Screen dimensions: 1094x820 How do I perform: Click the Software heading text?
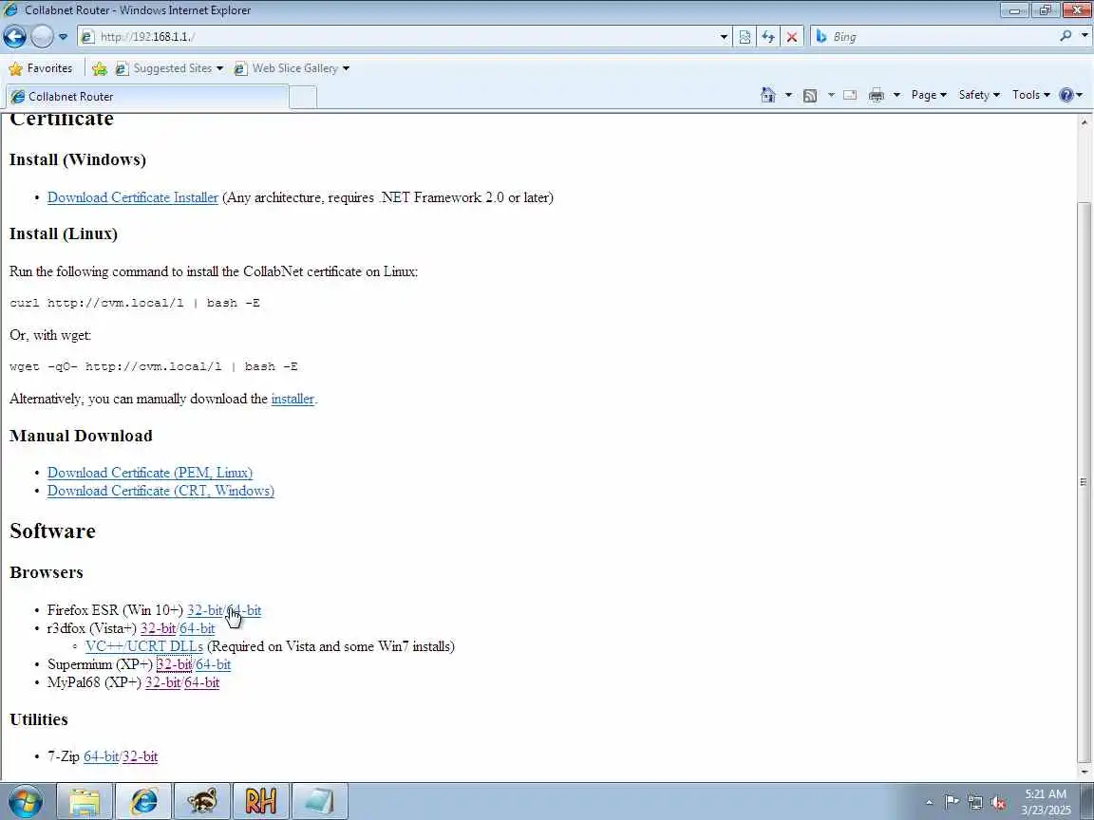point(52,531)
